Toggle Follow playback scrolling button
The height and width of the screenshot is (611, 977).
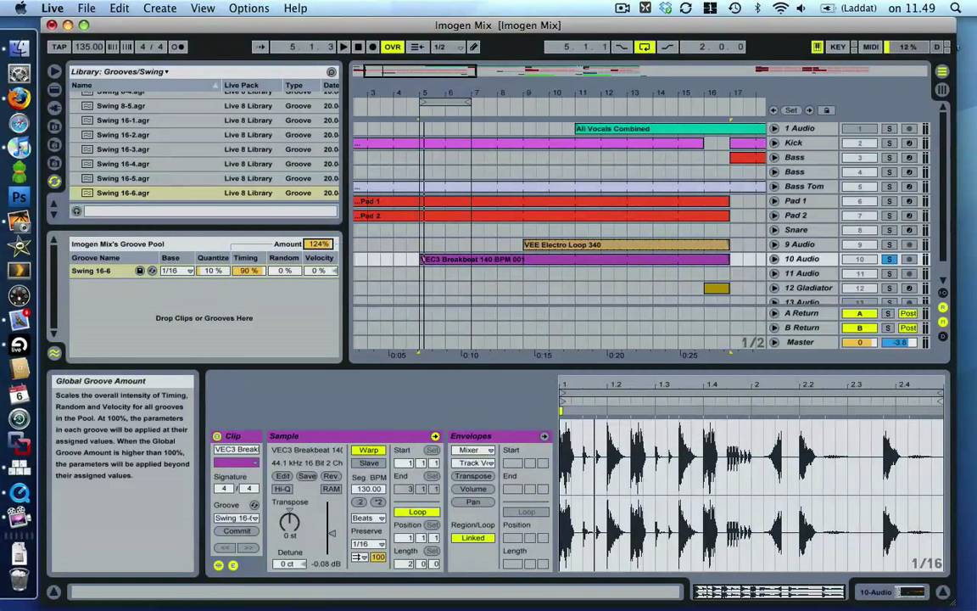click(x=260, y=47)
